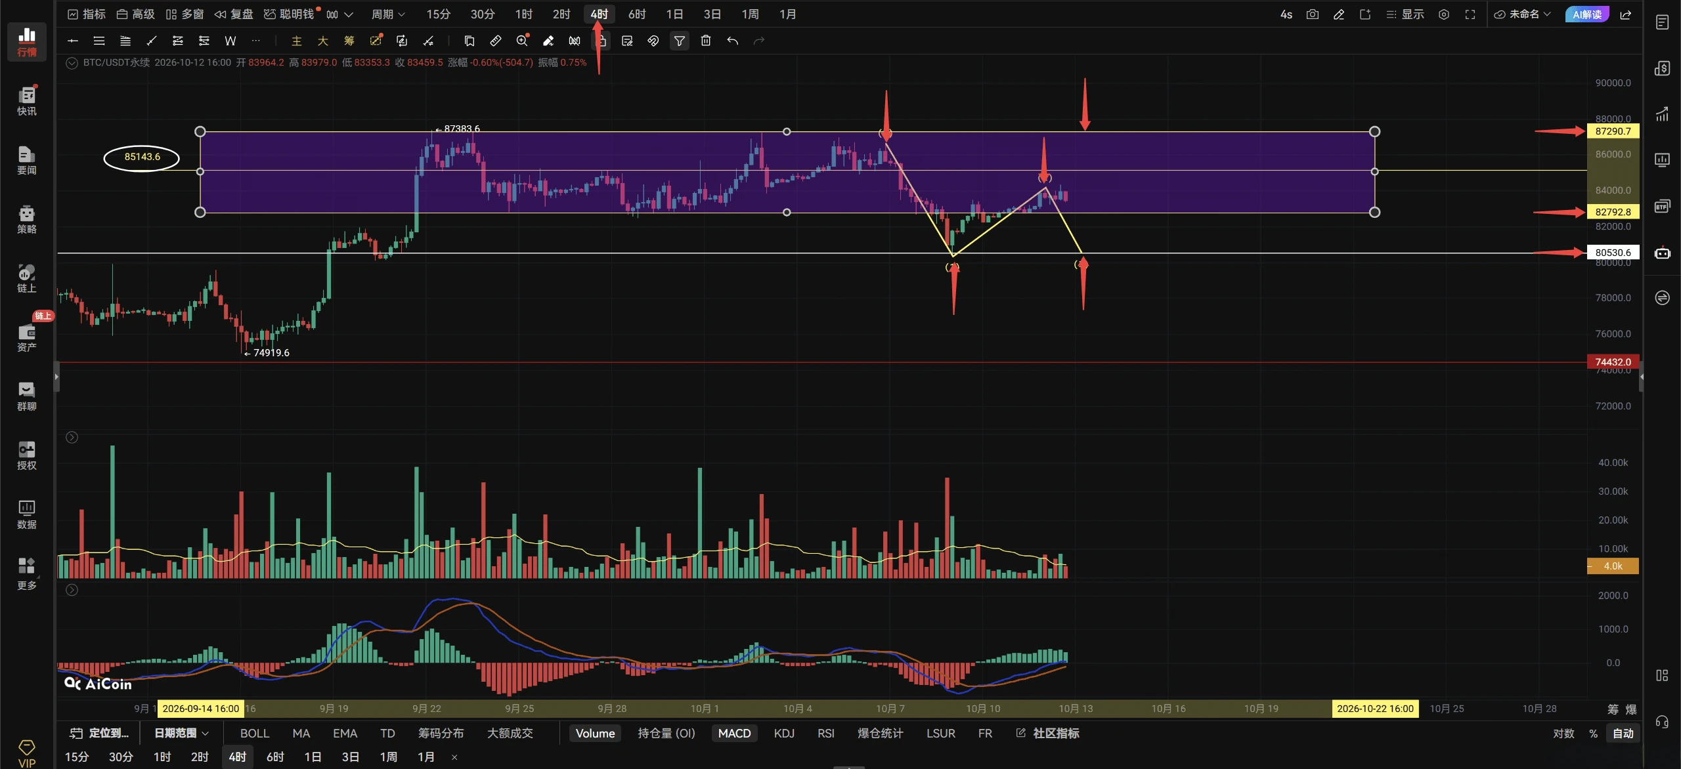Screen dimensions: 1681x769
Task: Toggle 自动 auto scale
Action: [1623, 734]
